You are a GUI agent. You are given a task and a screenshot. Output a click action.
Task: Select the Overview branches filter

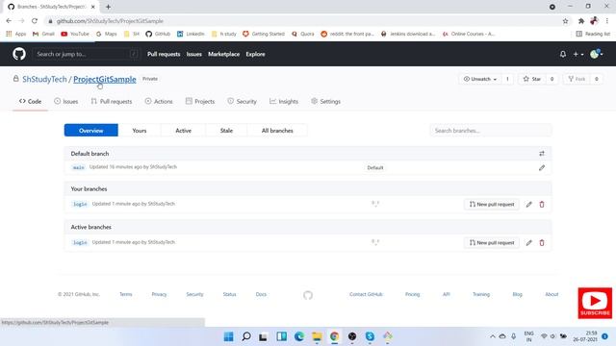click(x=91, y=131)
